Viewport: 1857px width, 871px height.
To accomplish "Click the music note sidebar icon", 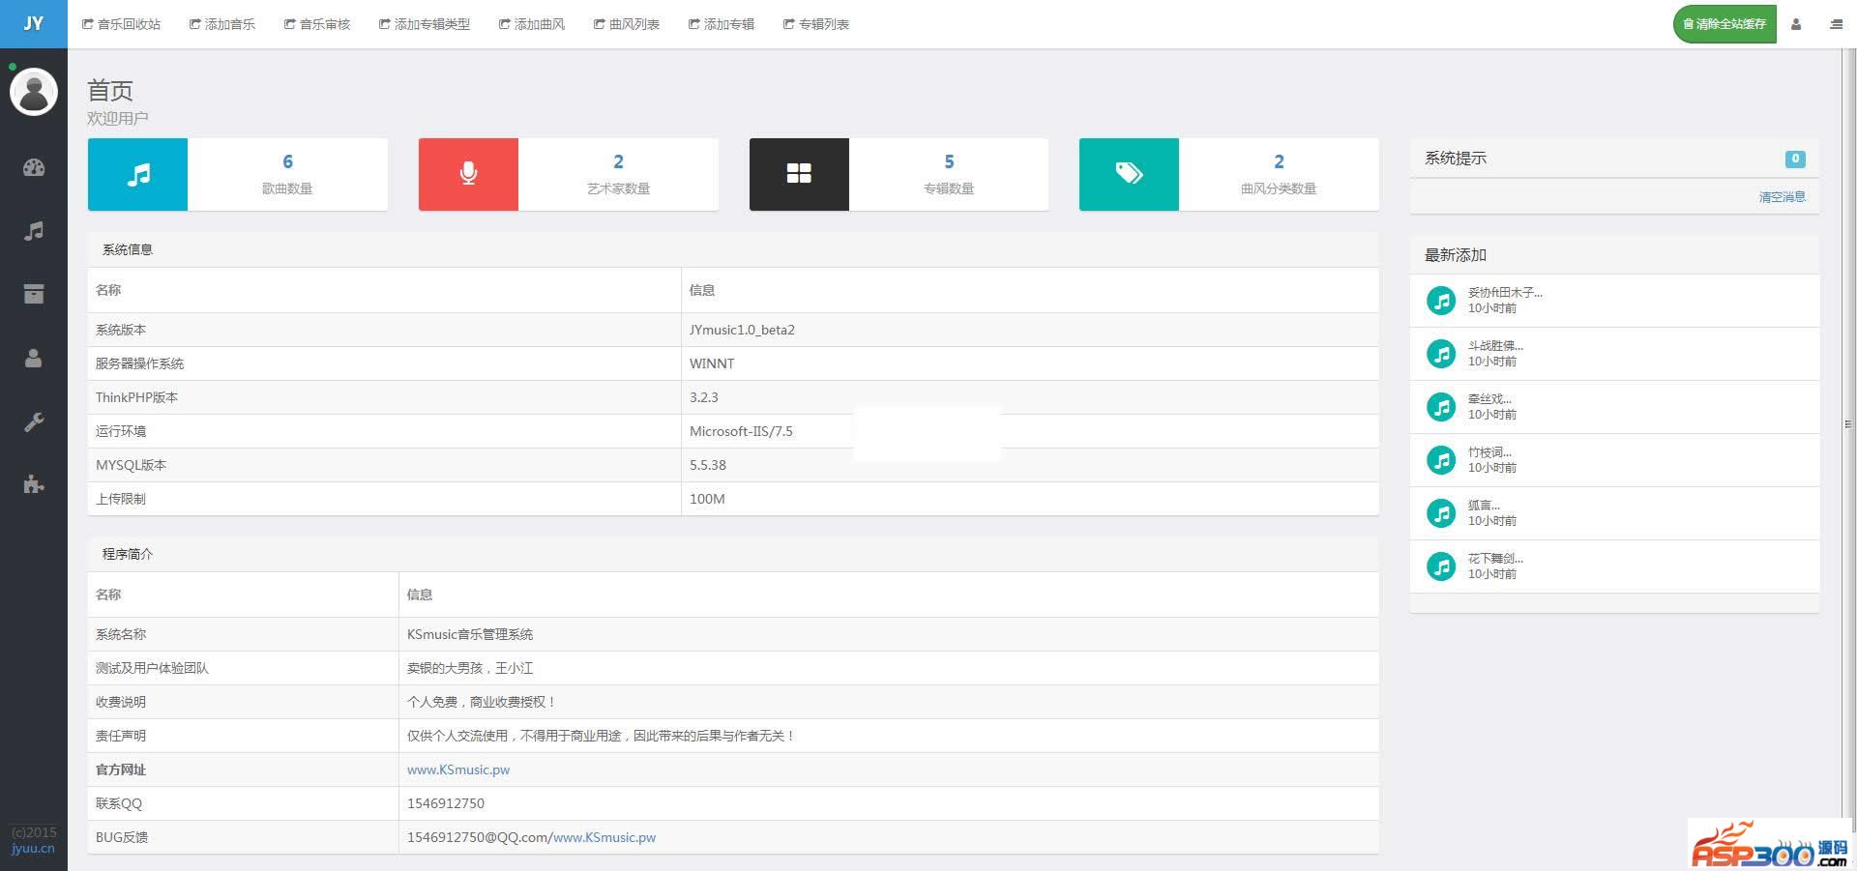I will 34,231.
